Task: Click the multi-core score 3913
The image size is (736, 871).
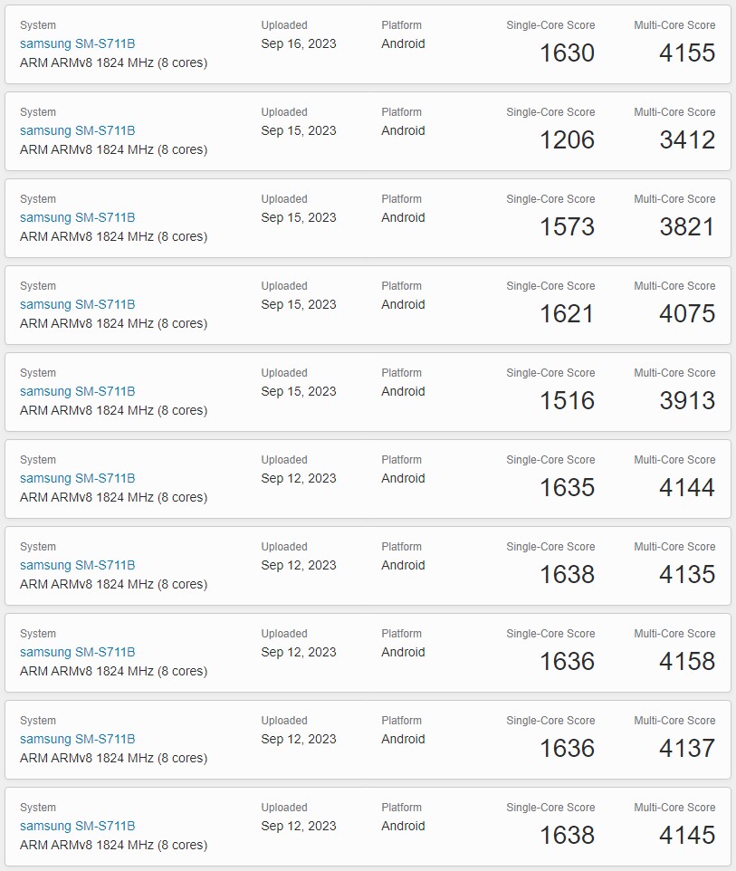Action: click(687, 400)
